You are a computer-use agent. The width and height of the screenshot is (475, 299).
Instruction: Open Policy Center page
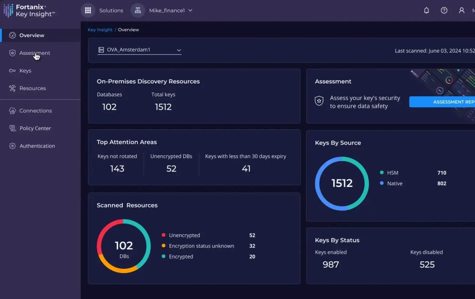pos(35,128)
